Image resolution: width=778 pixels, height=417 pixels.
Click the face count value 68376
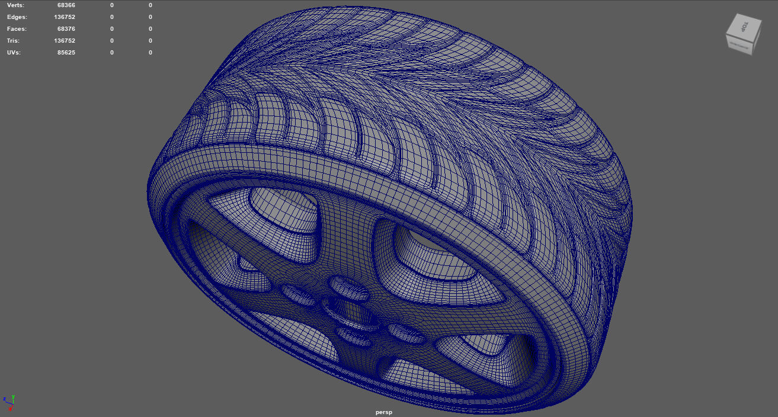coord(66,29)
